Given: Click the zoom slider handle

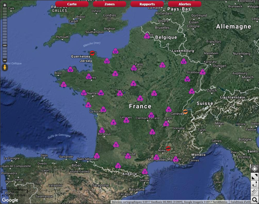Looking at the screenshot, I should pyautogui.click(x=5, y=46).
